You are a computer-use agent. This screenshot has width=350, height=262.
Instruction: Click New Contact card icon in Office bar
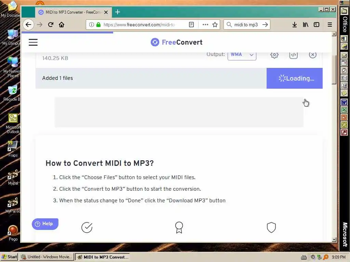click(x=344, y=78)
